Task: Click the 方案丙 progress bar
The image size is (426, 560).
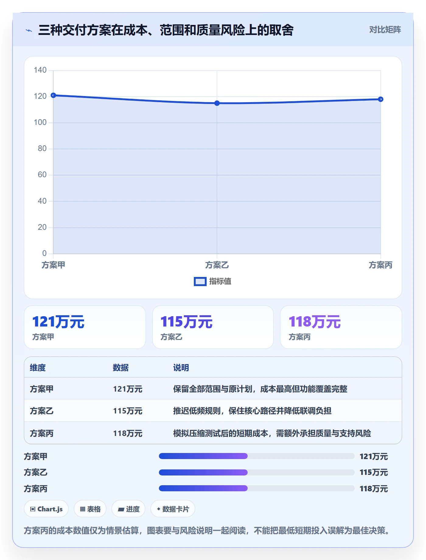Action: pos(257,488)
